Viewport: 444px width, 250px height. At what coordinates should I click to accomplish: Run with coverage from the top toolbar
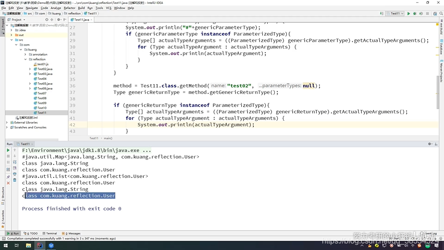click(421, 13)
